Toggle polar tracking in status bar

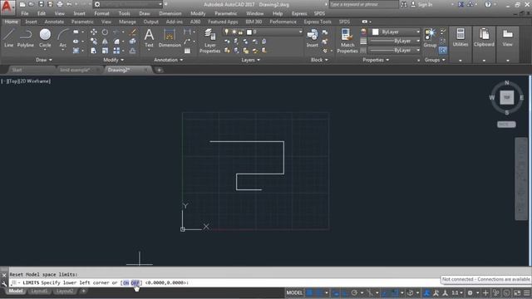coord(354,292)
